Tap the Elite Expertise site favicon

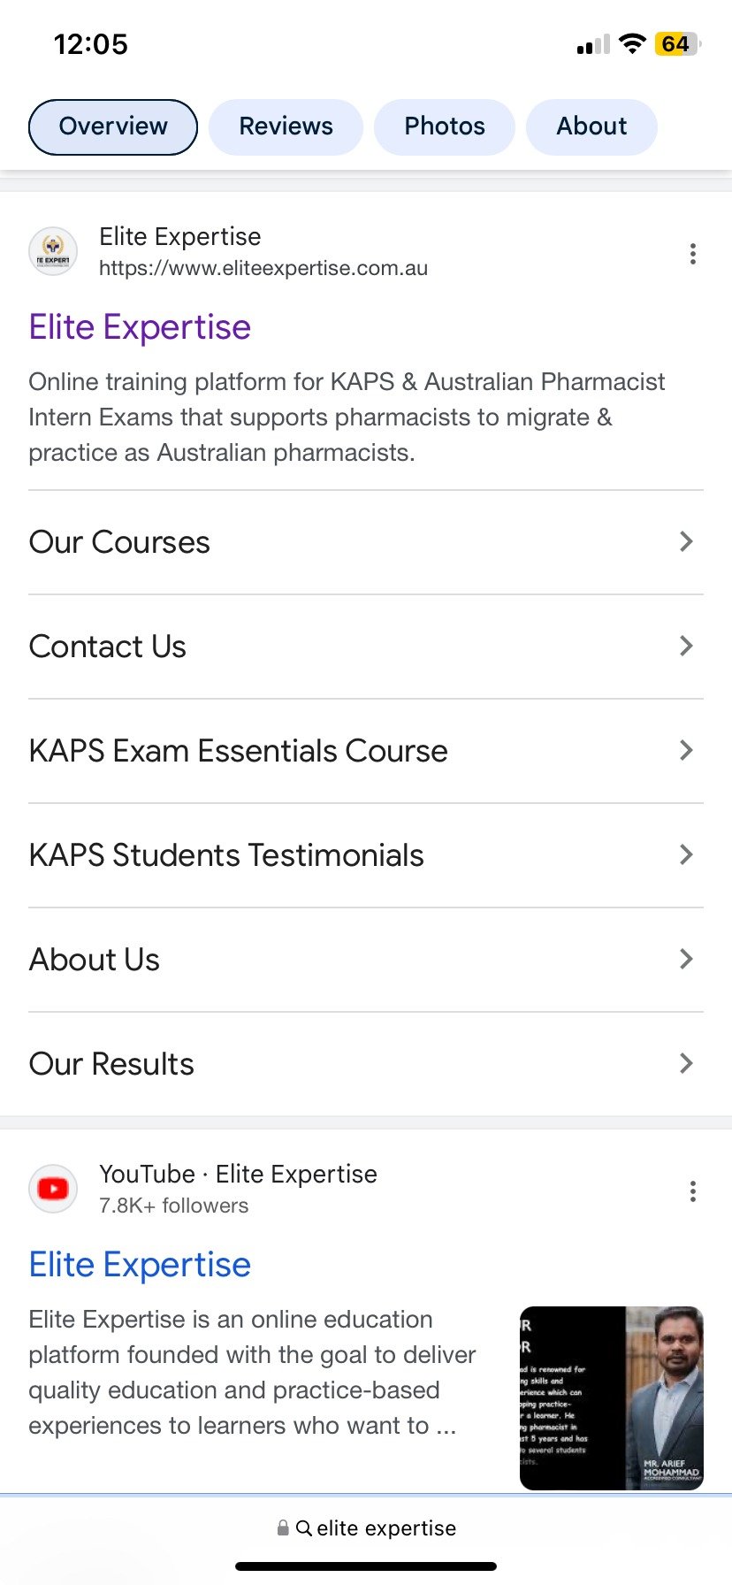tap(53, 252)
